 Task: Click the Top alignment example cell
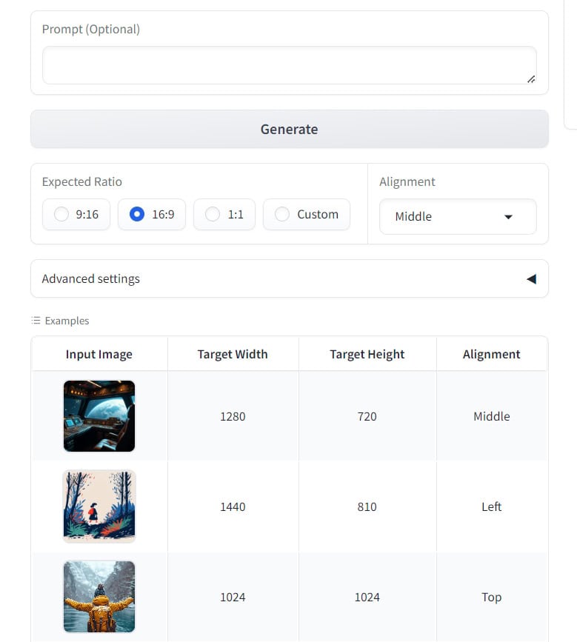point(491,597)
